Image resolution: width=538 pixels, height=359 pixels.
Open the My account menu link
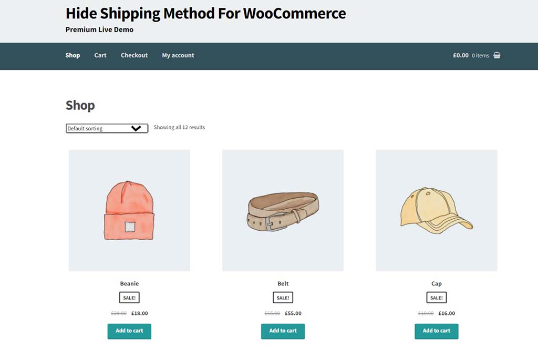point(178,55)
